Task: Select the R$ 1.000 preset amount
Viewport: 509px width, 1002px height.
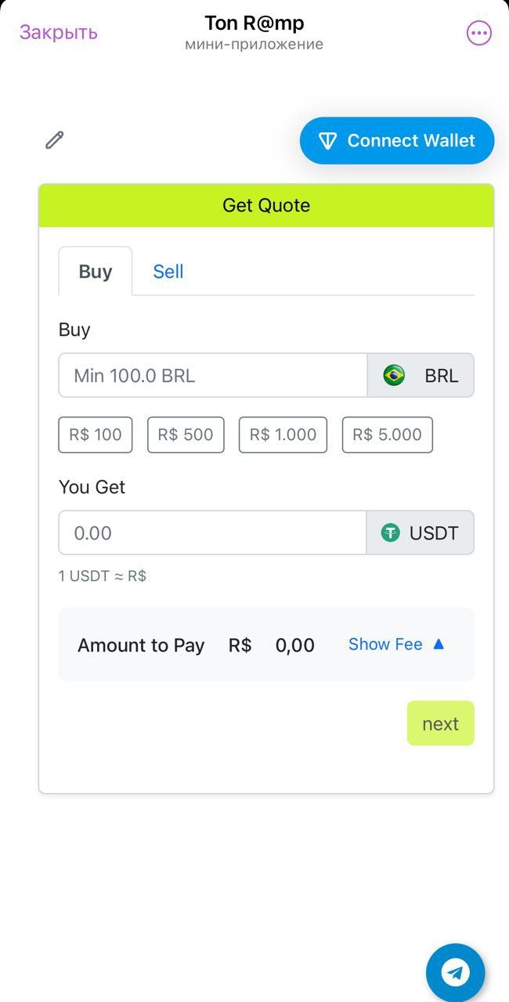Action: pos(283,434)
